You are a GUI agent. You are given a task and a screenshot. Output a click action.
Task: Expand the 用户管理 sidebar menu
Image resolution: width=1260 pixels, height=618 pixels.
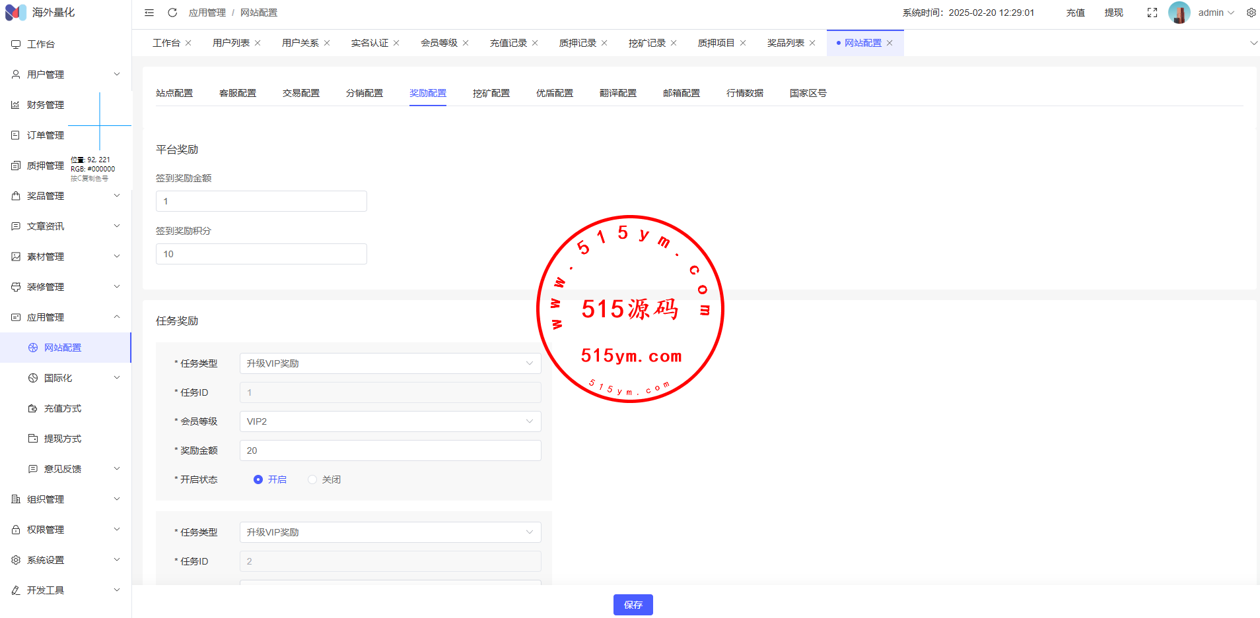point(65,75)
